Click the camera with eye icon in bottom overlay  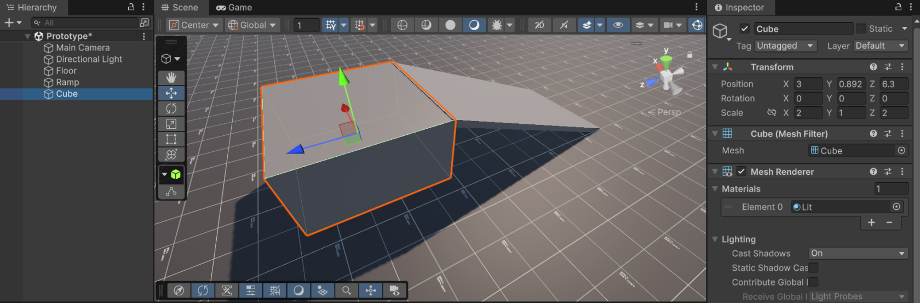394,290
